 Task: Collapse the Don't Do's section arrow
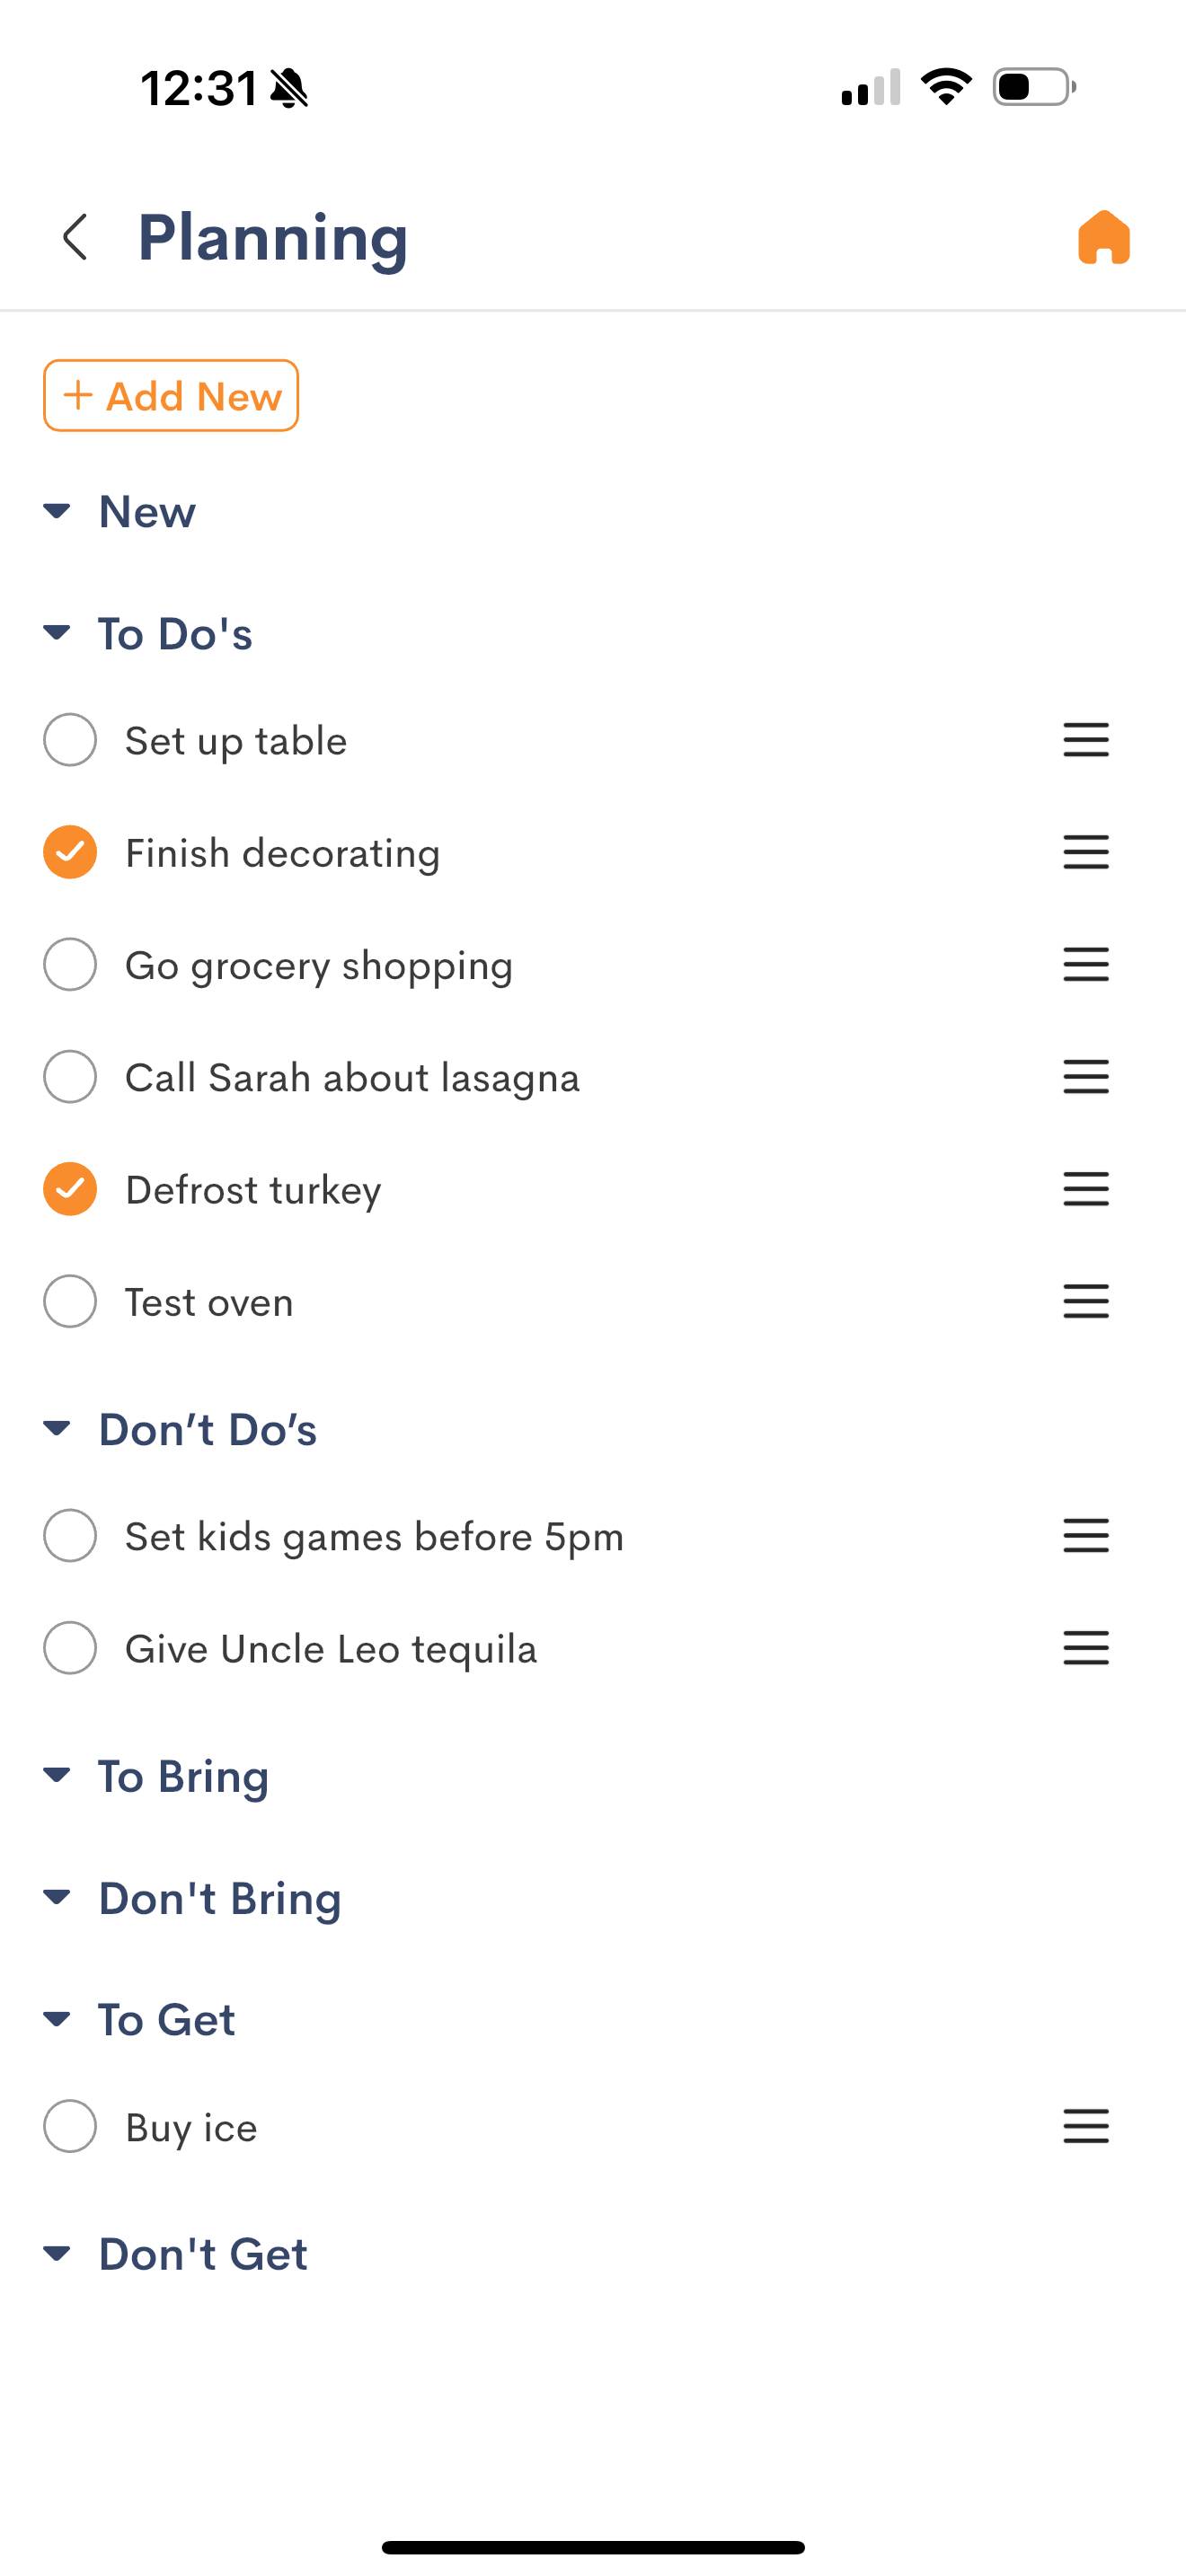point(57,1429)
